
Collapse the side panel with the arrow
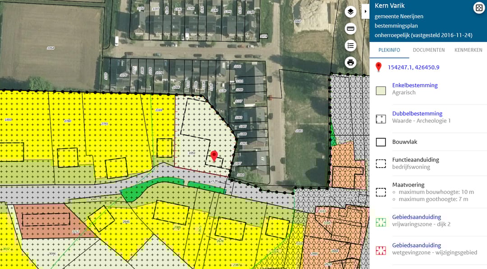click(x=365, y=11)
